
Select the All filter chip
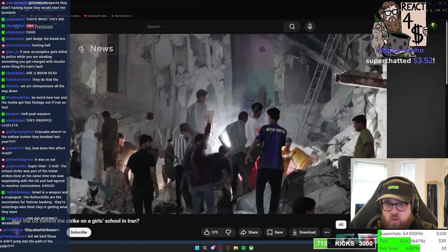click(341, 225)
